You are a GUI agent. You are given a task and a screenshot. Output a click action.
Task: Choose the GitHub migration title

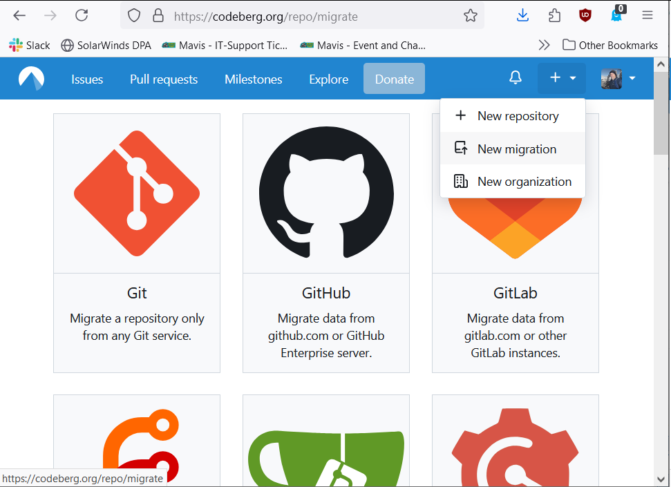326,293
